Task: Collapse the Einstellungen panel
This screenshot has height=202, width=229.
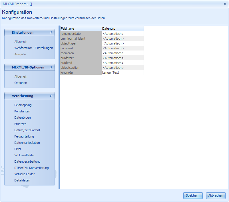Action: [x=52, y=33]
